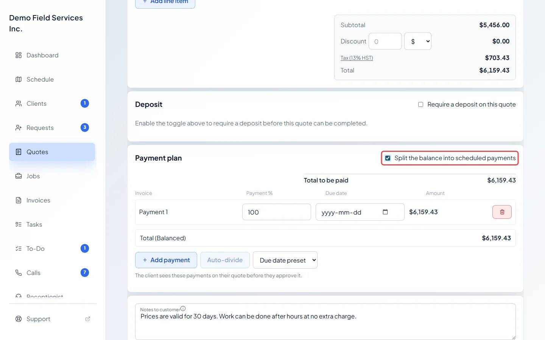545x340 pixels.
Task: Click the Demo Field Services Inc. title
Action: click(46, 23)
